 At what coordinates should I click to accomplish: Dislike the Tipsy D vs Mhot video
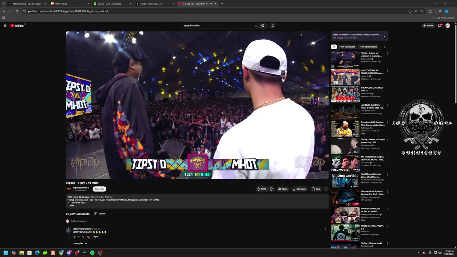pyautogui.click(x=271, y=189)
